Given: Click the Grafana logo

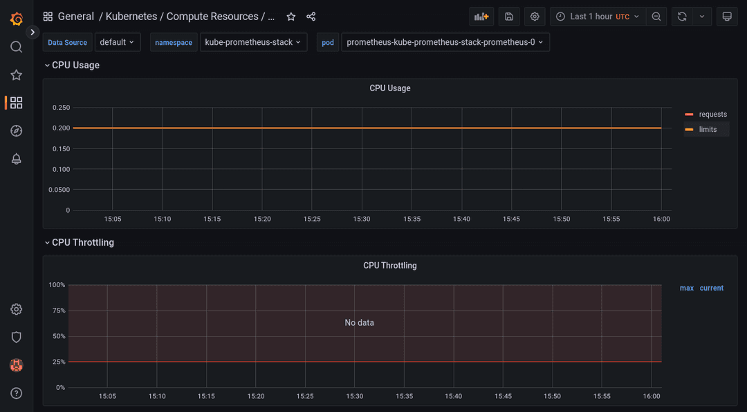Looking at the screenshot, I should [16, 19].
